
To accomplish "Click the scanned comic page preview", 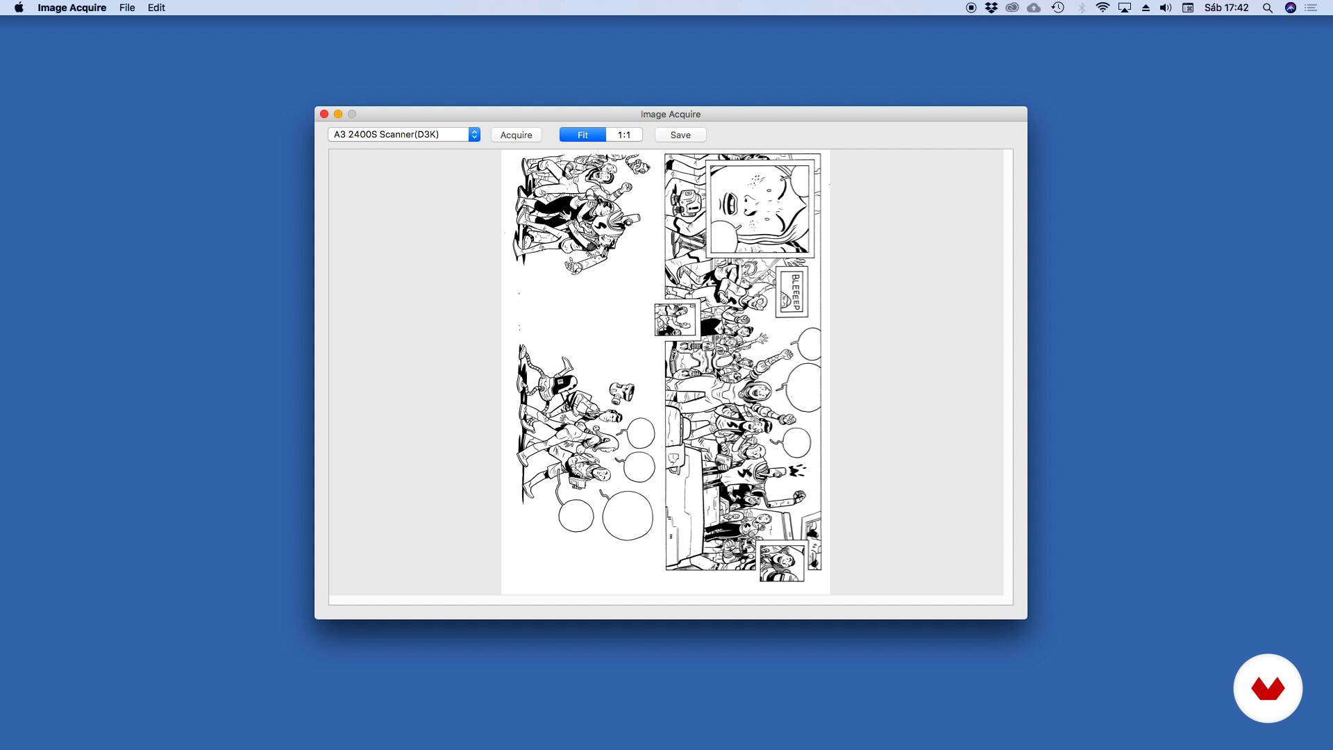I will pyautogui.click(x=665, y=372).
